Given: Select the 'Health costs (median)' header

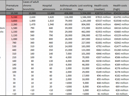Looking at the screenshot, I should click(x=101, y=7).
